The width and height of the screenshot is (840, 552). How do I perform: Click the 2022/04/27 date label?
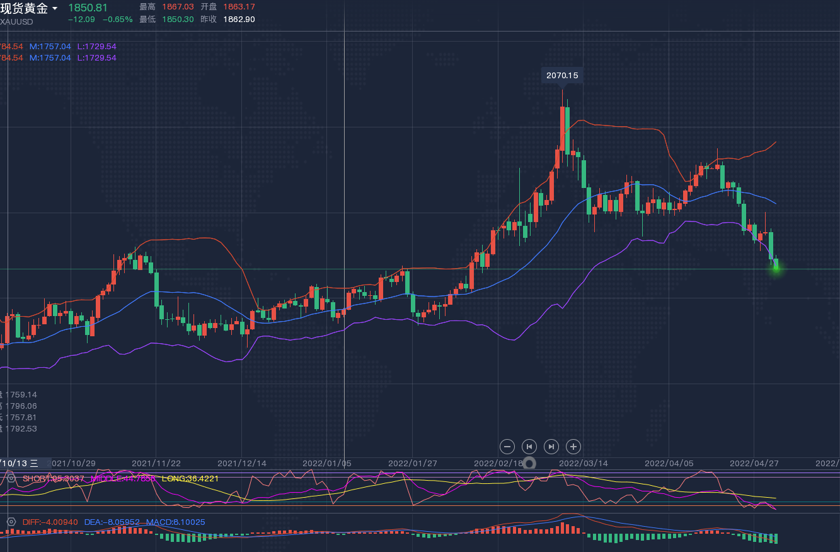point(754,463)
